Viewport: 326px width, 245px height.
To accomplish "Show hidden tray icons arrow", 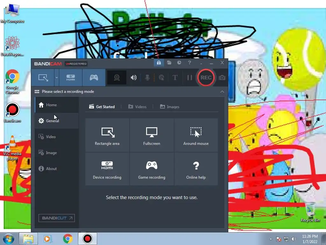I will pyautogui.click(x=271, y=239).
